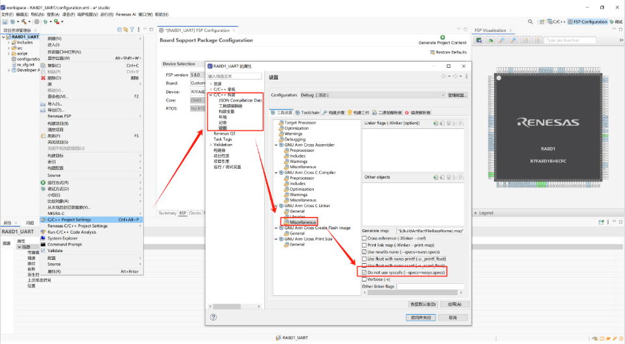Select Optimization under tool settings top level
The height and width of the screenshot is (344, 625).
coord(296,128)
